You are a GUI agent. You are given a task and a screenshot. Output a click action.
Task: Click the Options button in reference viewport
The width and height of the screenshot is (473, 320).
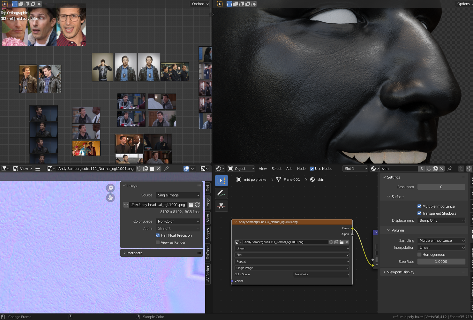200,4
